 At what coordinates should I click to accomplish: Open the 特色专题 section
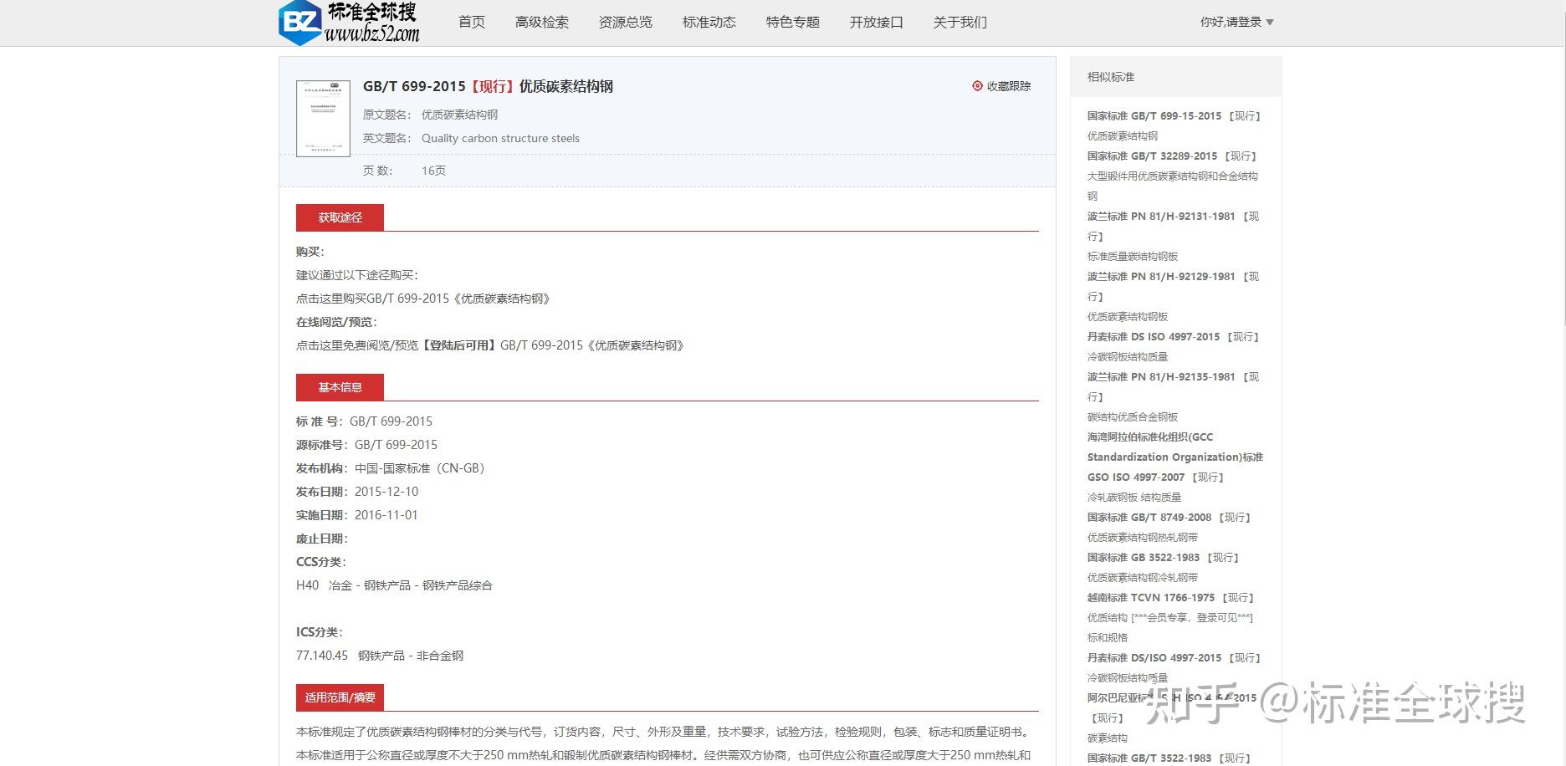tap(791, 23)
